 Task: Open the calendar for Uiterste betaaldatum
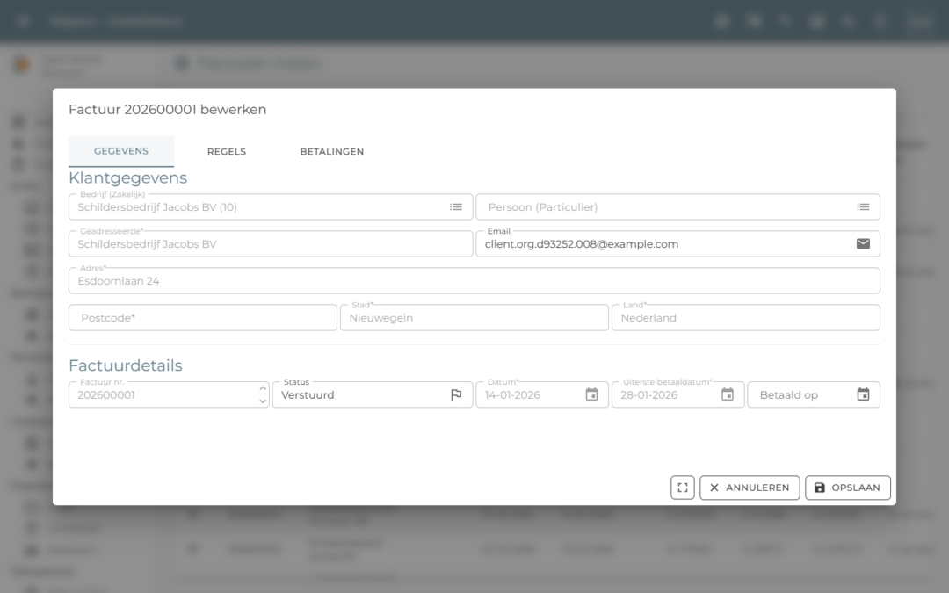[727, 394]
